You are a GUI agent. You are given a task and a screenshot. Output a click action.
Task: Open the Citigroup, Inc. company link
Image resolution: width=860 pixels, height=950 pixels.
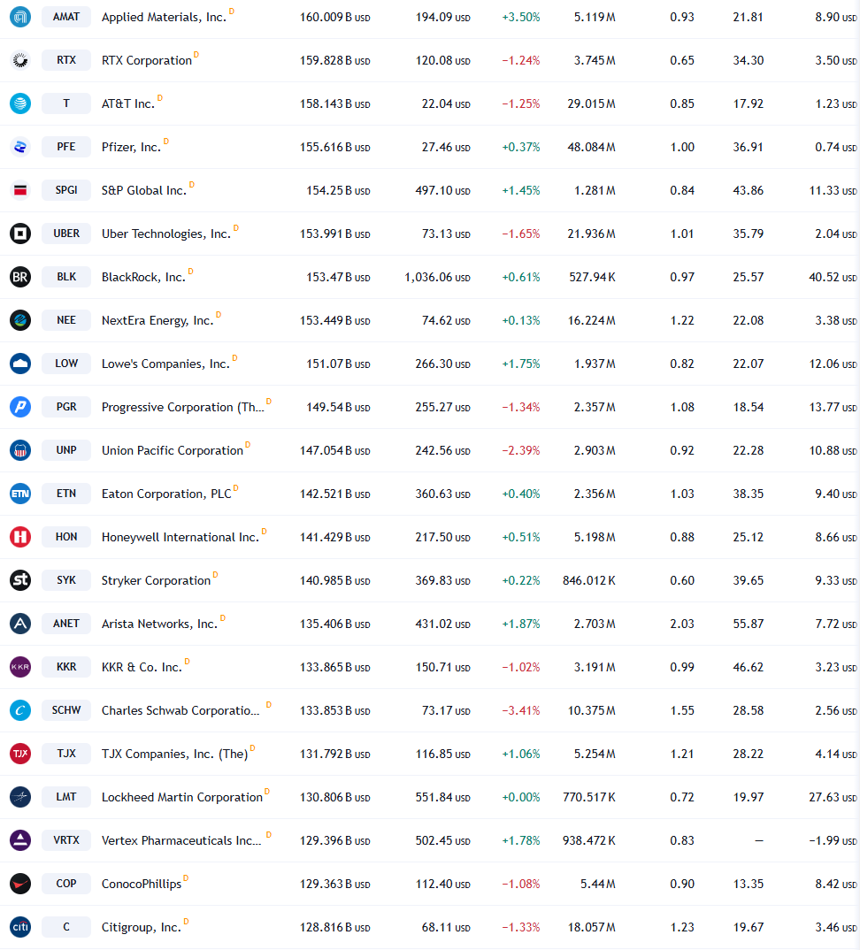(142, 927)
